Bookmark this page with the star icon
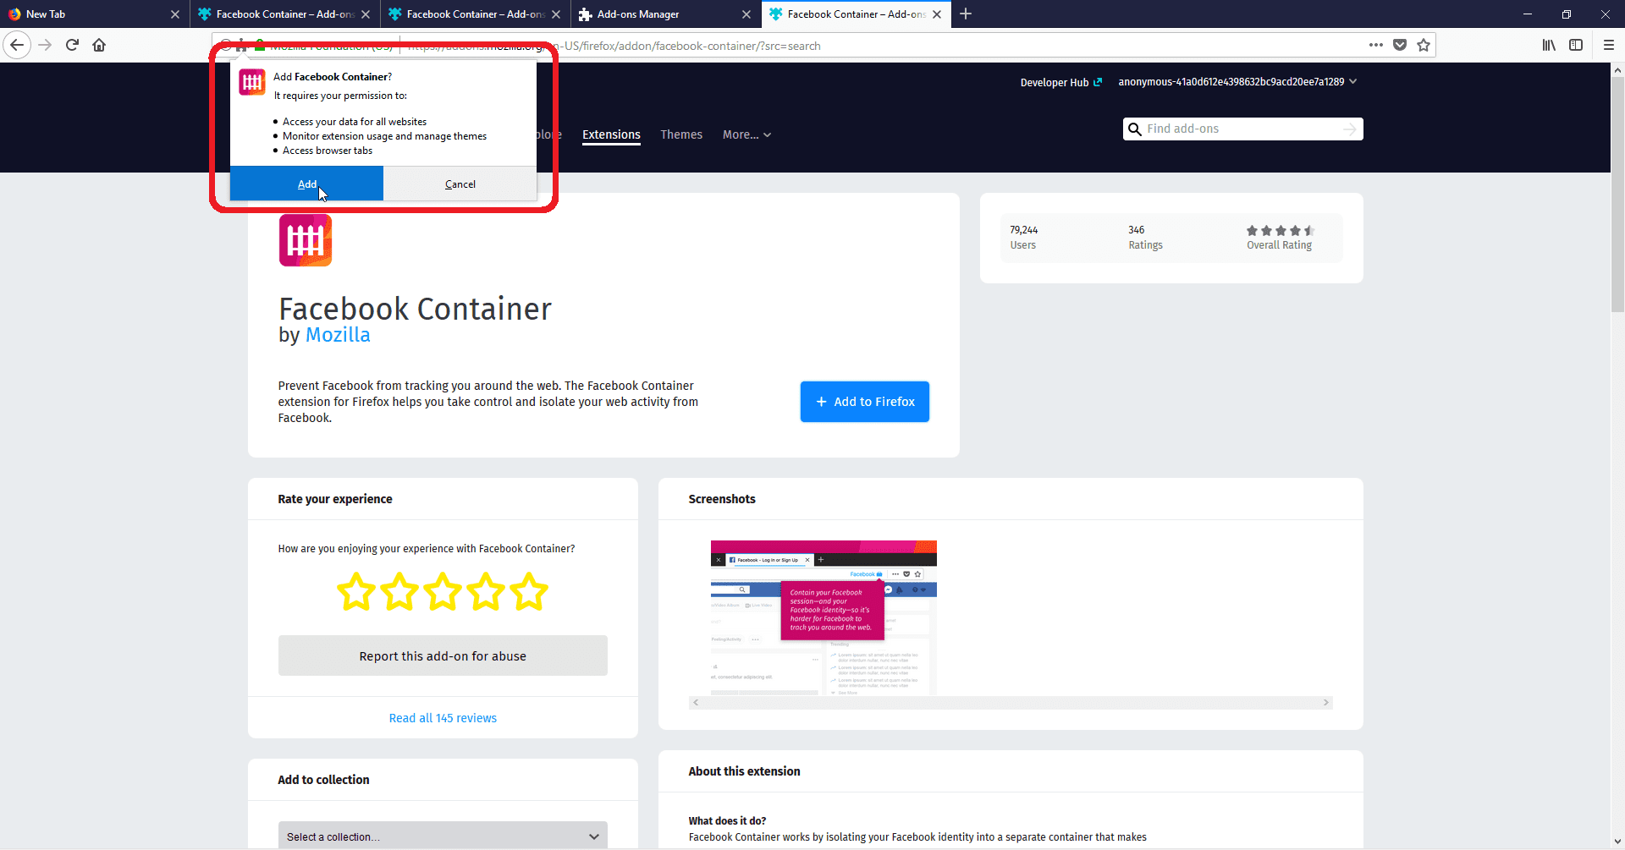Screen dimensions: 1625x850 point(1424,45)
